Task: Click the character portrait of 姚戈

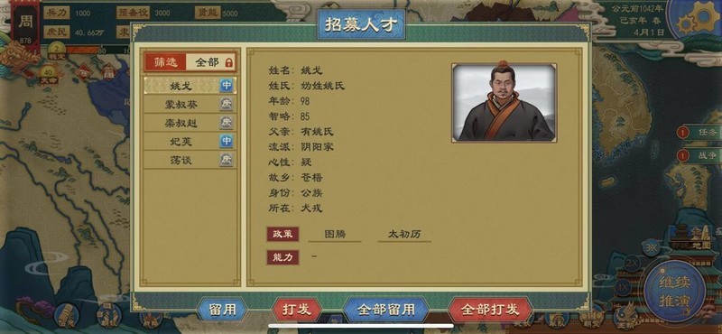Action: (504, 103)
